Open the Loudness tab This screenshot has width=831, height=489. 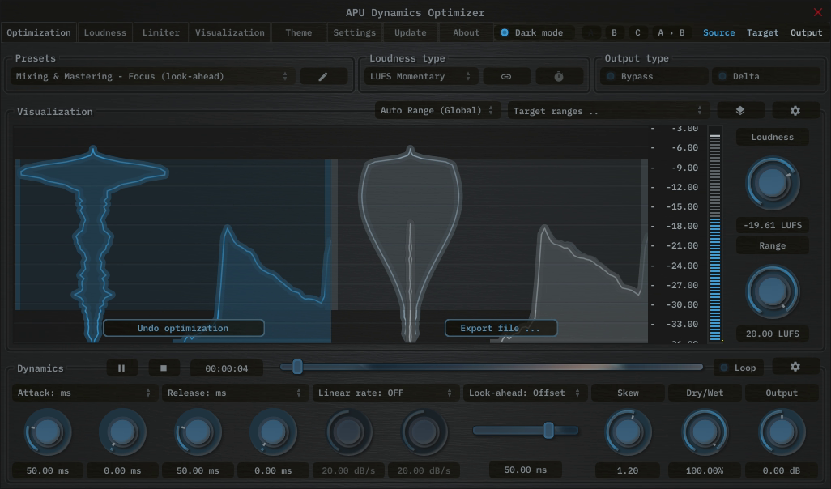point(105,32)
